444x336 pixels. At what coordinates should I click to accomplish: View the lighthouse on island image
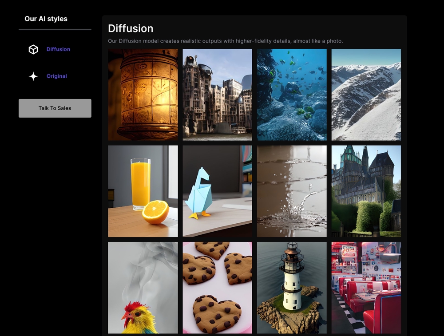click(292, 288)
